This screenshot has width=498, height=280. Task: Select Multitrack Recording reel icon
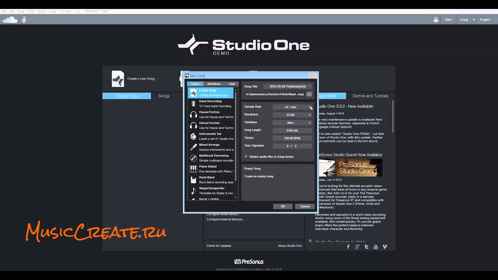(x=193, y=158)
